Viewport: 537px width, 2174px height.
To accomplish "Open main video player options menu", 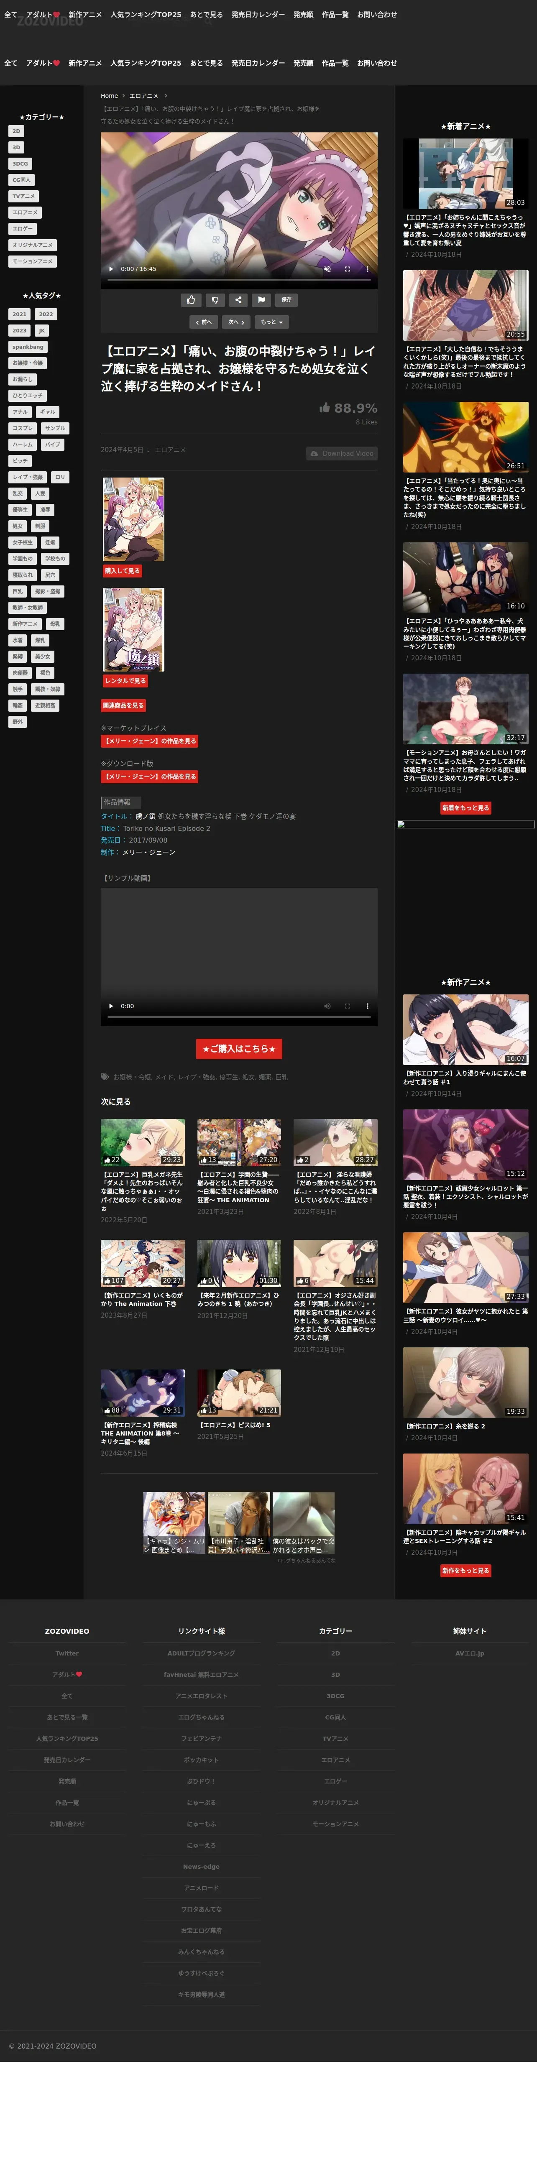I will [367, 269].
